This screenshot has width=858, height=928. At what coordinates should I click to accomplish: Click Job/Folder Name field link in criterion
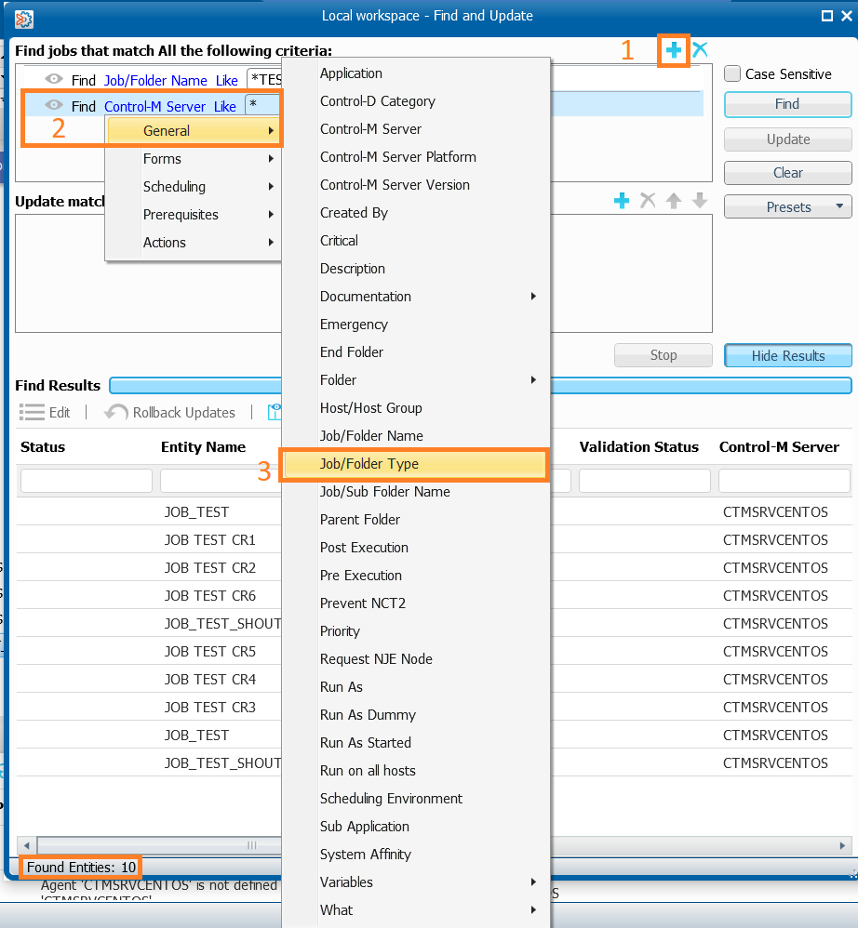[155, 81]
